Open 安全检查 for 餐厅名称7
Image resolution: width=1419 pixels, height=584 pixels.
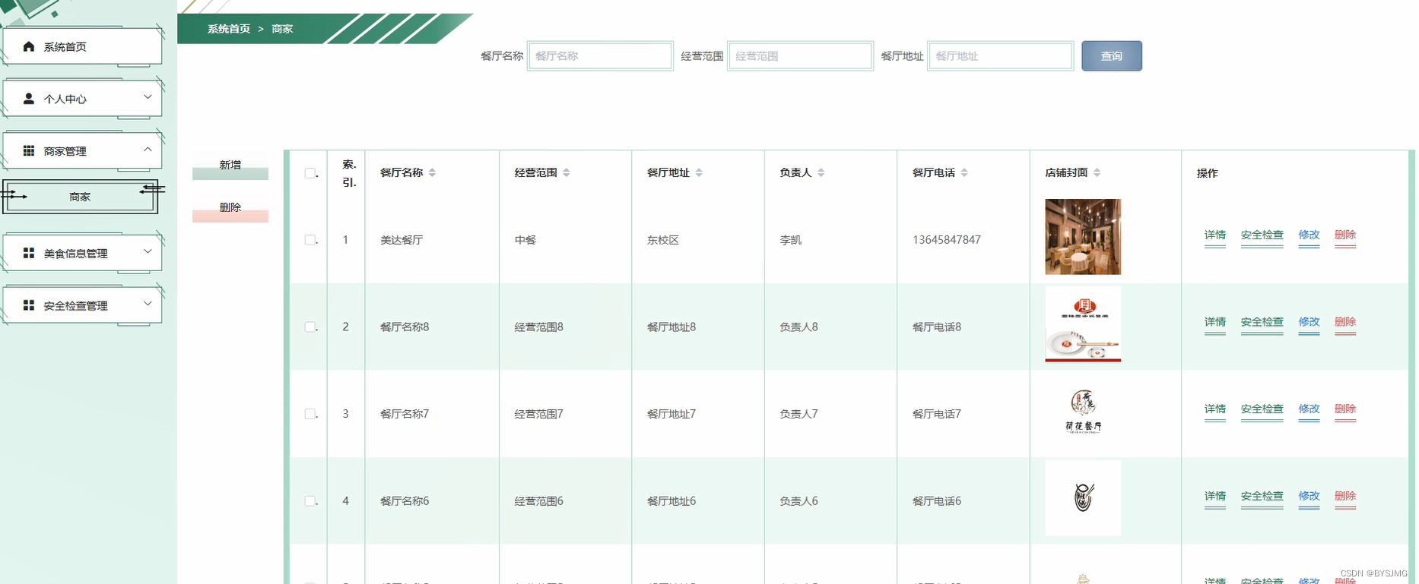pyautogui.click(x=1262, y=409)
